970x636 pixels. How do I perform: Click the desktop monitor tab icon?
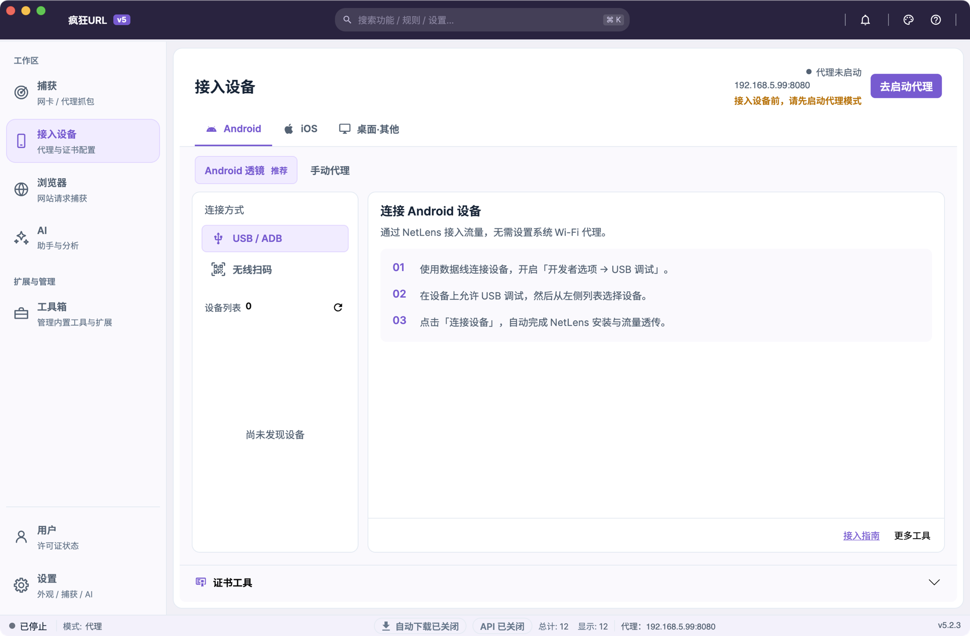[345, 129]
